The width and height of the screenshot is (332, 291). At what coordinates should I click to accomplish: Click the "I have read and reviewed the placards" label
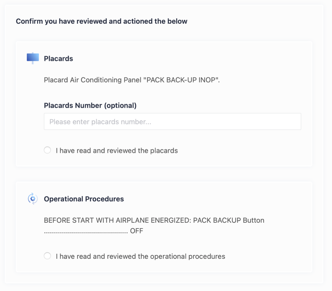click(117, 151)
